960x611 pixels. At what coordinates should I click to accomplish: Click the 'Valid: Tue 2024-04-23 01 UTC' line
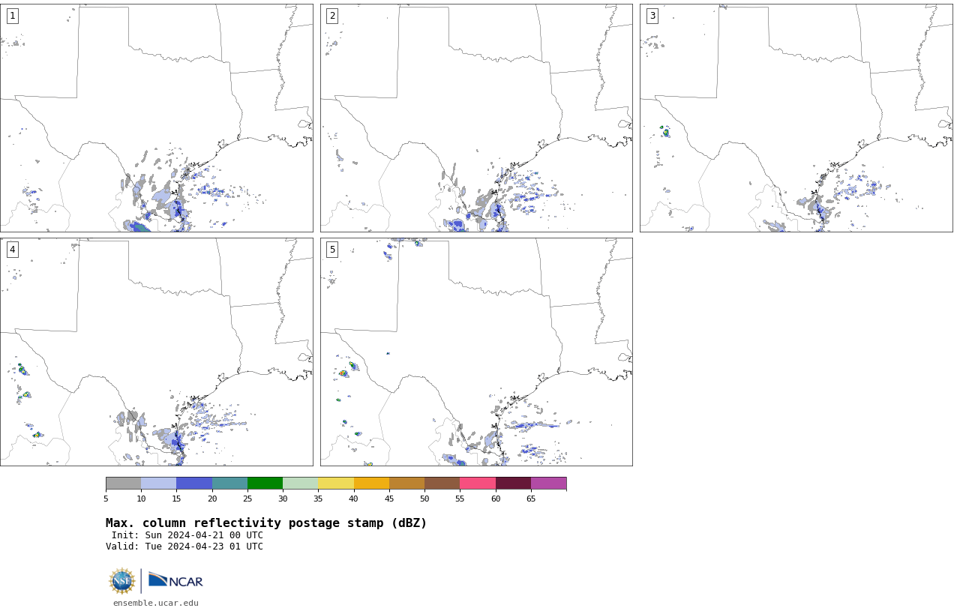(x=184, y=547)
